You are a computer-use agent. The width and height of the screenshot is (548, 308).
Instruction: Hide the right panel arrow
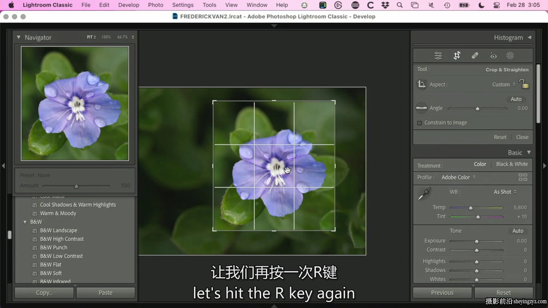[x=545, y=166]
